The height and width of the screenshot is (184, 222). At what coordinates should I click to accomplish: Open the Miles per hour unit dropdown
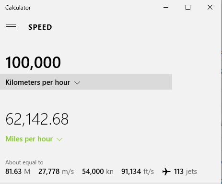coord(34,139)
